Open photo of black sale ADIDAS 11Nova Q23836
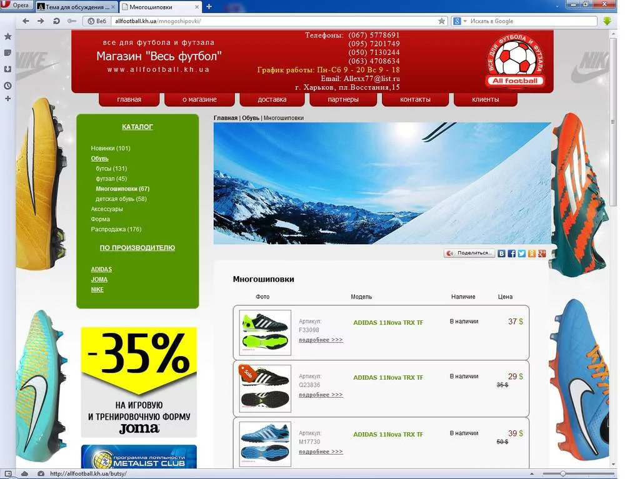Image resolution: width=625 pixels, height=479 pixels. pyautogui.click(x=265, y=388)
